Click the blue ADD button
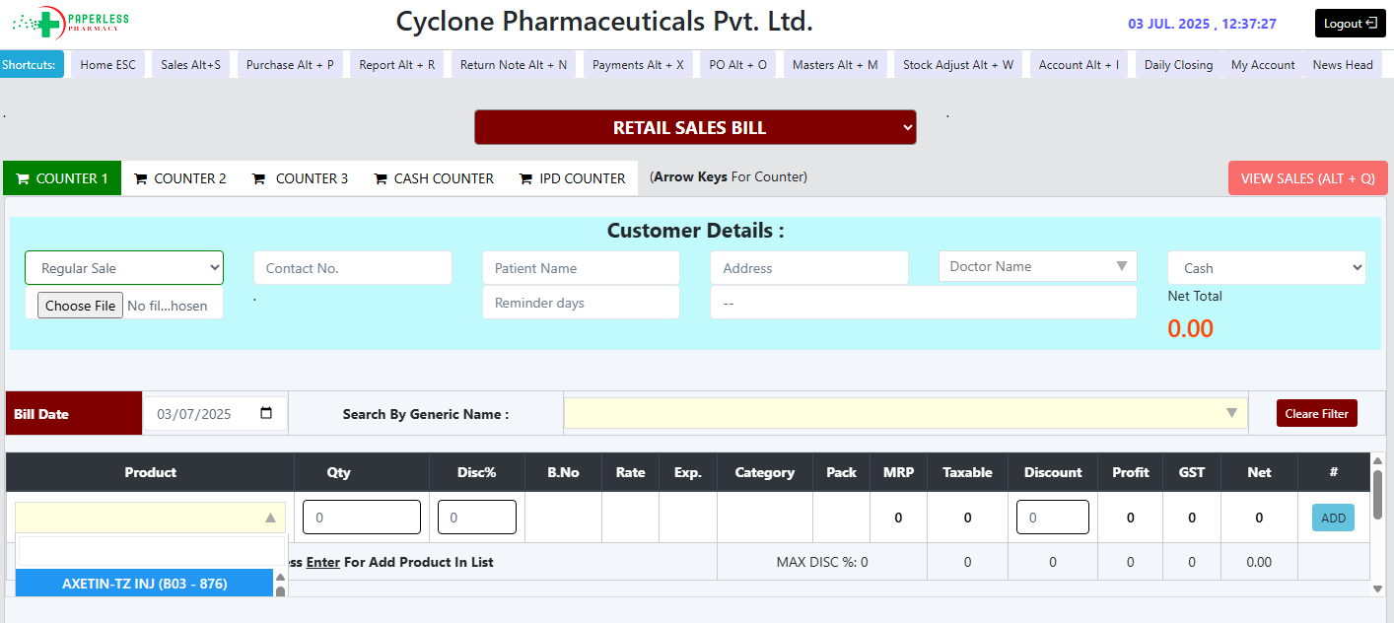Viewport: 1394px width, 623px height. [x=1333, y=519]
